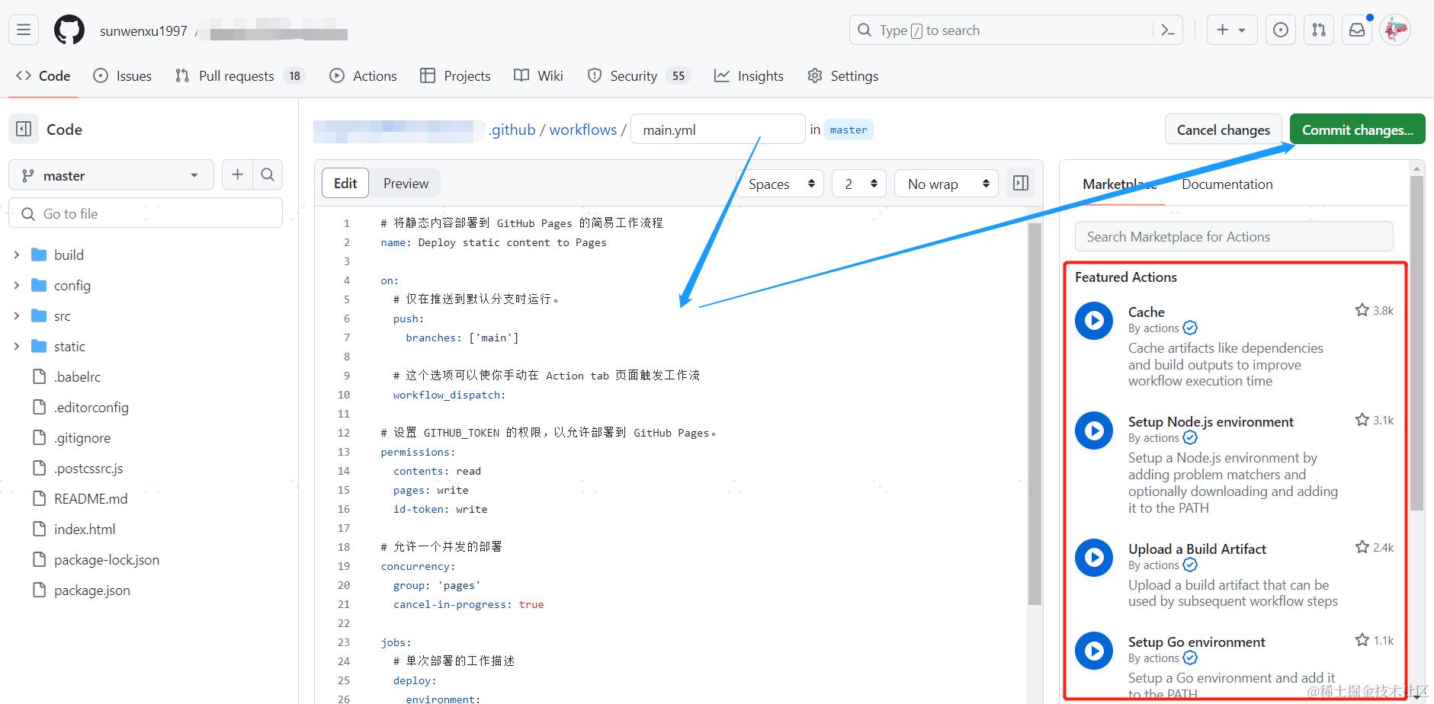Click the Go to file search box

click(146, 213)
